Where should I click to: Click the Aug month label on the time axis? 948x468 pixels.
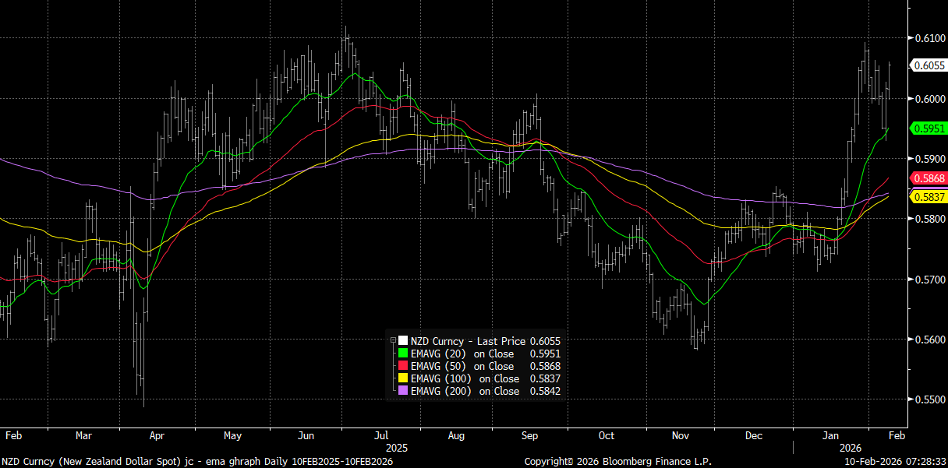point(455,436)
